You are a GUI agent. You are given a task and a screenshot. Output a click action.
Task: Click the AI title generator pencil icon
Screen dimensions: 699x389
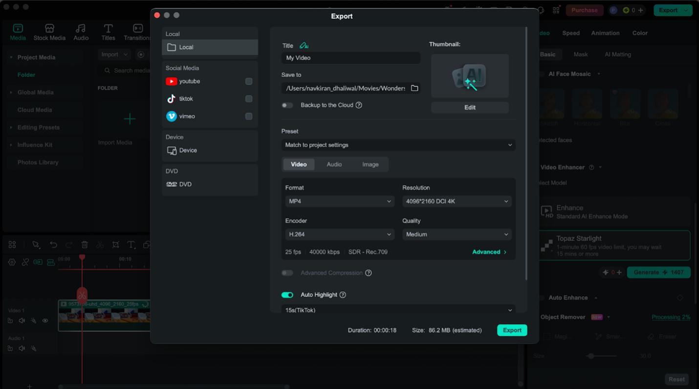(304, 46)
